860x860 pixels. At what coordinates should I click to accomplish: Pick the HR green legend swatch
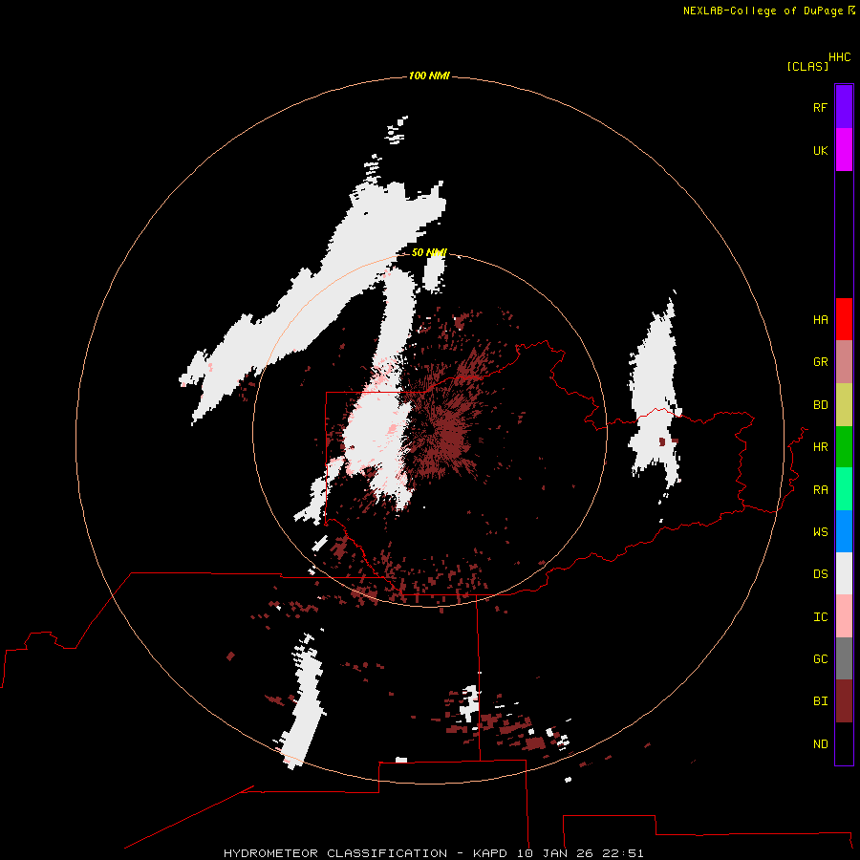coord(844,447)
